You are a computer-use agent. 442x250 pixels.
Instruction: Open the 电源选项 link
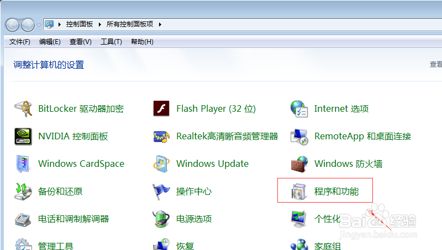pos(194,219)
